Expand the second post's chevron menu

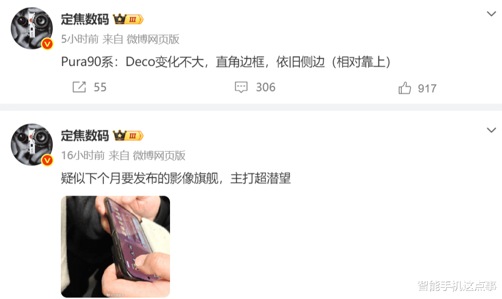(491, 130)
